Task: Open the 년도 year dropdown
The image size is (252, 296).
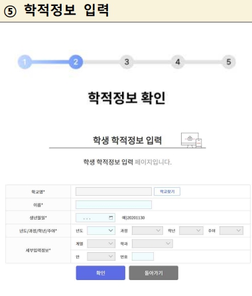Action: [101, 230]
